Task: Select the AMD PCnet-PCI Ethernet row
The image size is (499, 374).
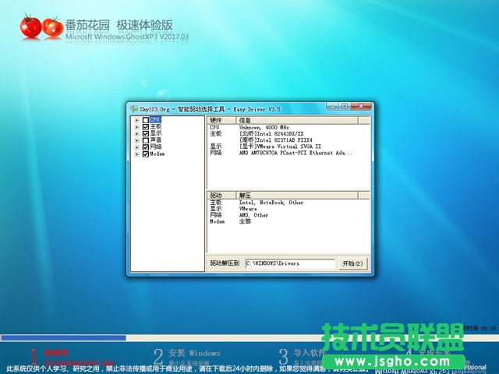Action: click(x=288, y=153)
